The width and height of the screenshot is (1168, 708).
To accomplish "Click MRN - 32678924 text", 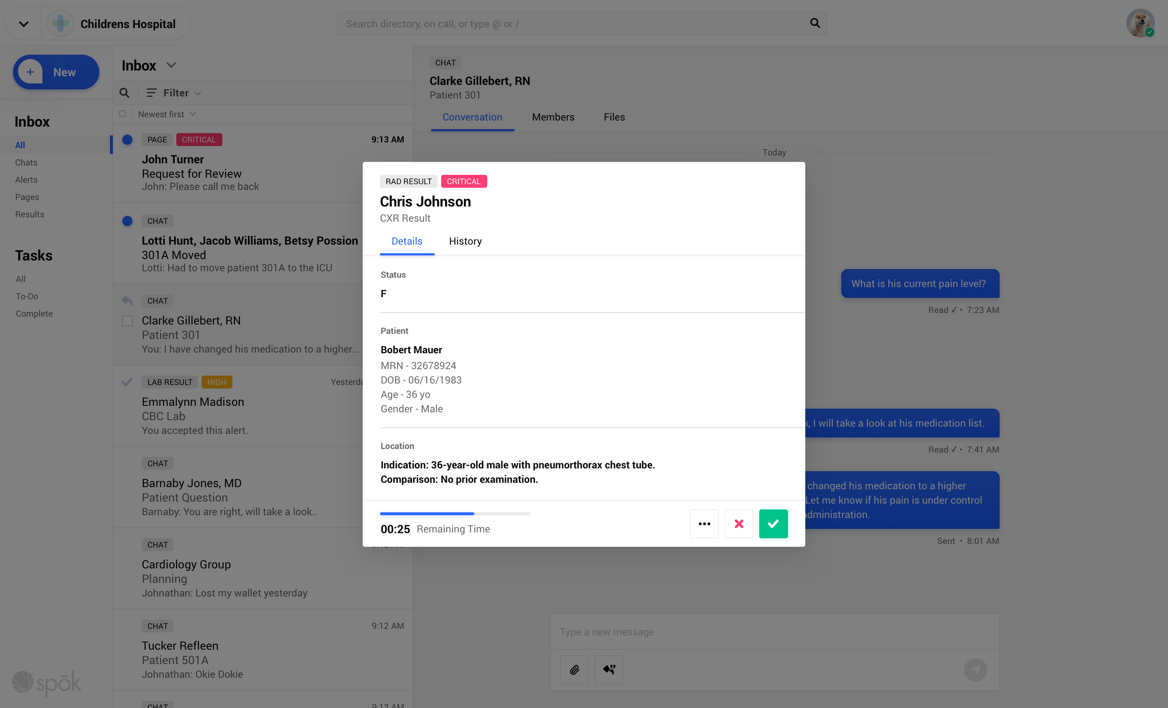I will coord(418,366).
